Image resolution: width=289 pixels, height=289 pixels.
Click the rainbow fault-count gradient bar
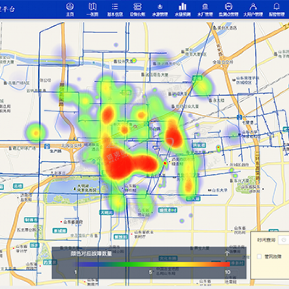pos(152,264)
